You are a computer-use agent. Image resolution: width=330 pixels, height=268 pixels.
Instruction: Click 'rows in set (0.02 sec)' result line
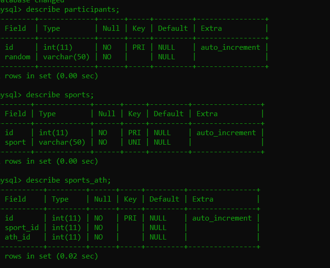pos(51,256)
